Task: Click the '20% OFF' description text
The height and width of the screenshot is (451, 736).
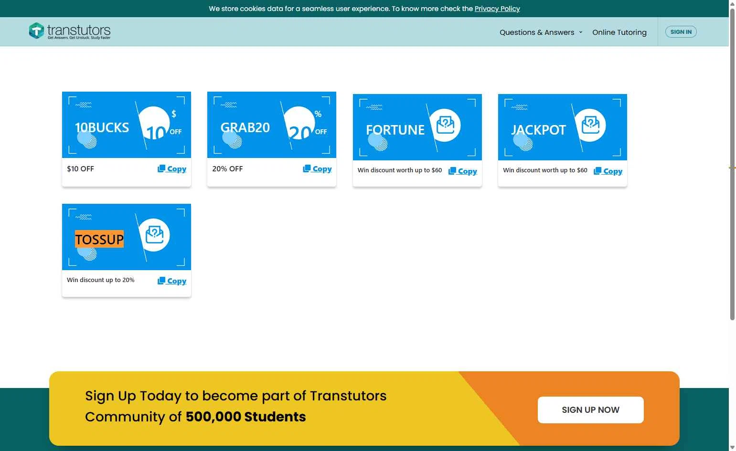Action: (x=228, y=169)
